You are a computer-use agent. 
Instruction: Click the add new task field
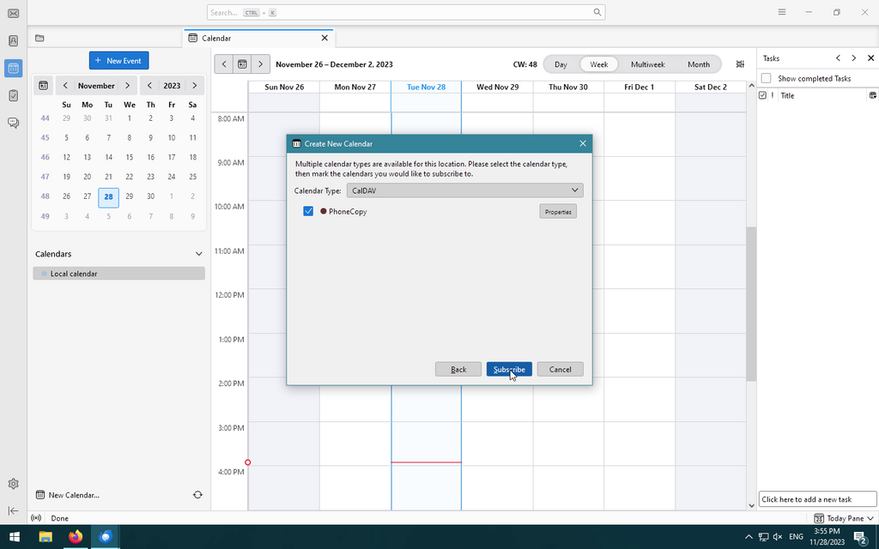pos(817,499)
